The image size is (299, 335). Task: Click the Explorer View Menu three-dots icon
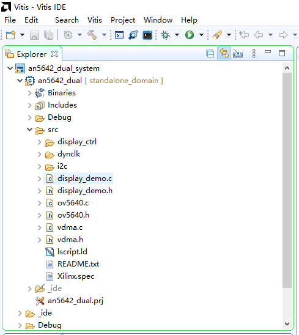pos(254,53)
